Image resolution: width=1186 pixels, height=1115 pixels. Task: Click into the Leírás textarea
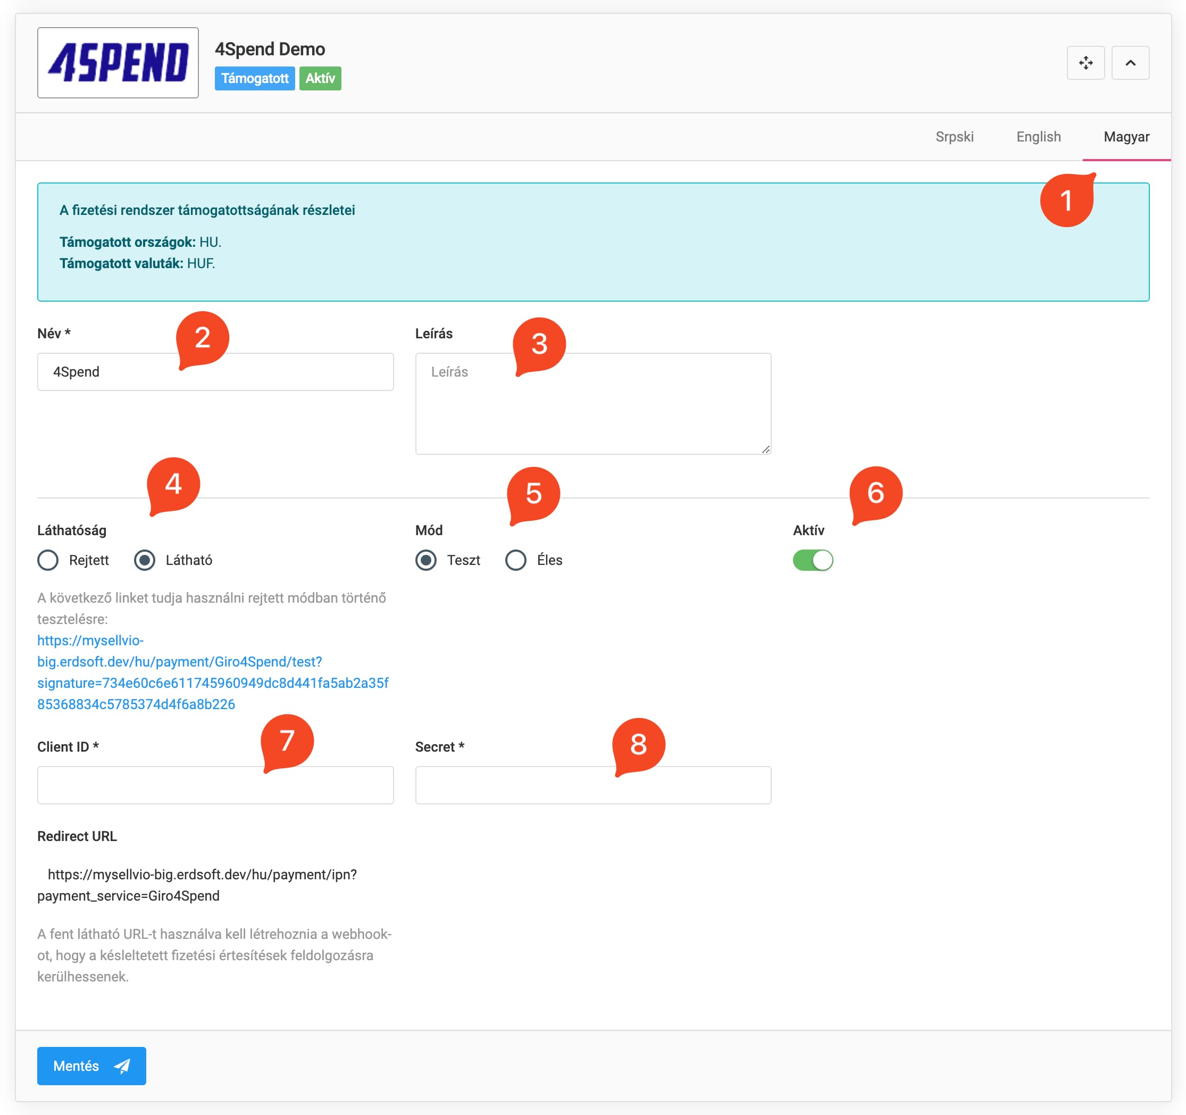[593, 404]
